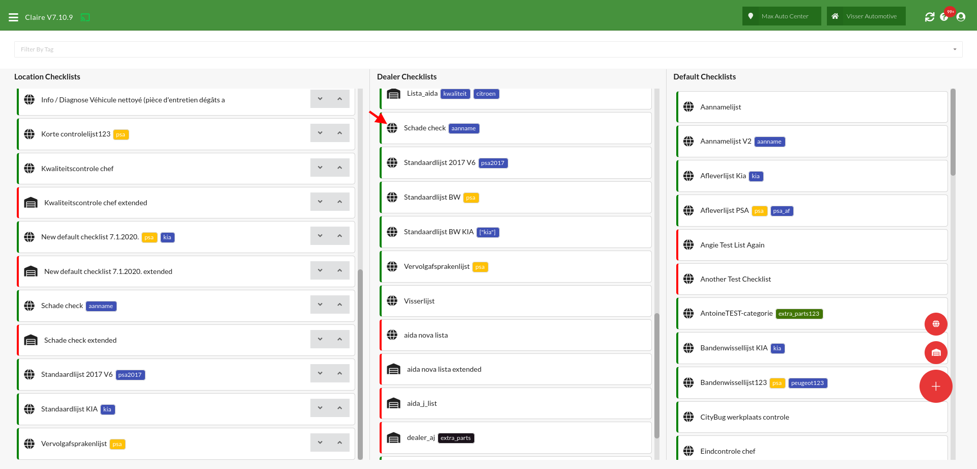Open the Filter By Tag dropdown
This screenshot has height=469, width=977.
488,49
